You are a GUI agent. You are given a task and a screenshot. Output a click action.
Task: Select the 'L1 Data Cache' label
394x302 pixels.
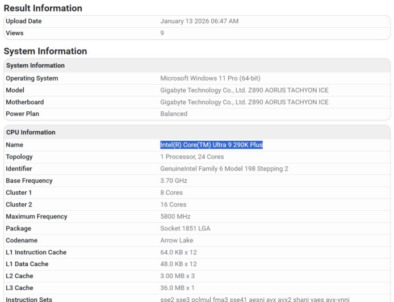[27, 264]
